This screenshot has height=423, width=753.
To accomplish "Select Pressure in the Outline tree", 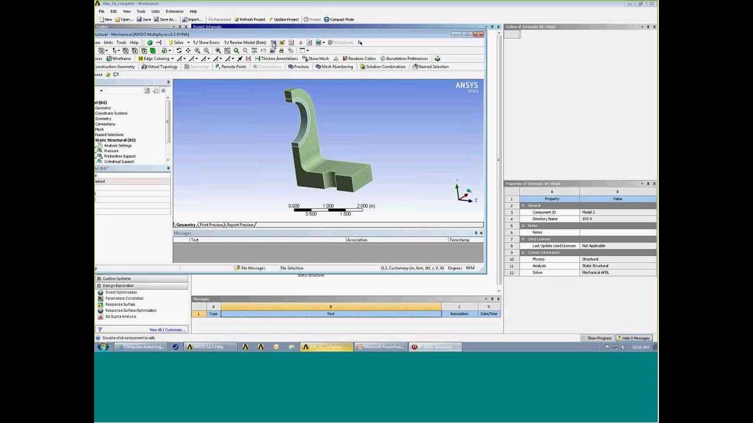I will 111,151.
